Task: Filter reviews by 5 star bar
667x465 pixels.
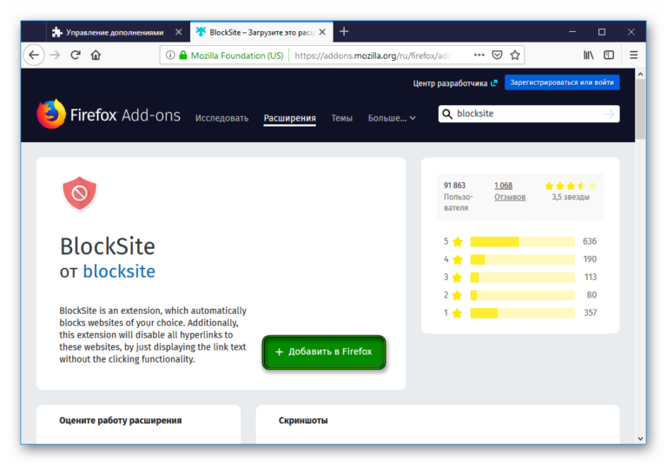Action: (522, 242)
